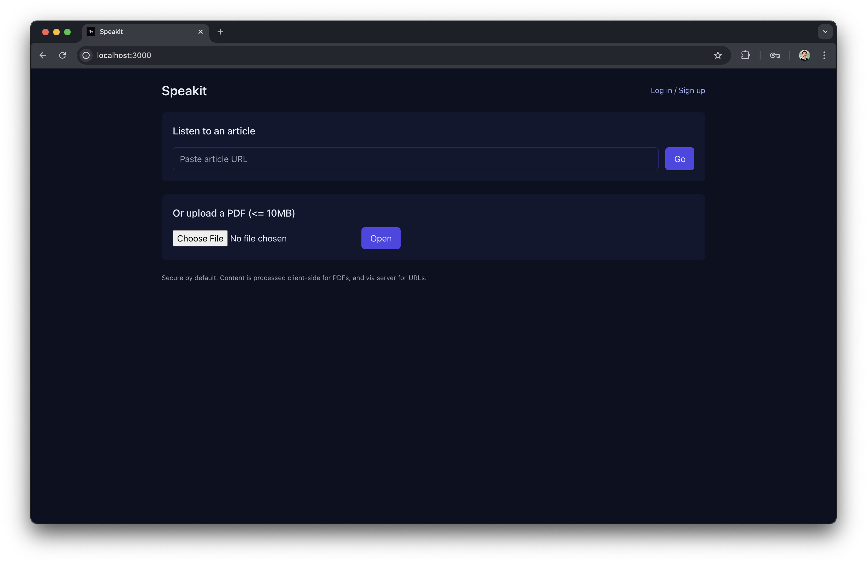This screenshot has height=564, width=867.
Task: Expand the tab search chevron
Action: pos(825,32)
